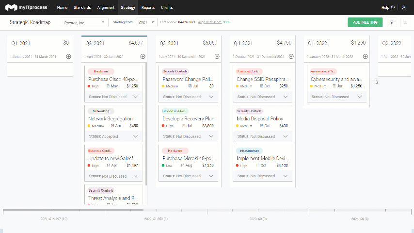Open the hamburger menu icon
Screen dimensions: 414x233
(406, 22)
